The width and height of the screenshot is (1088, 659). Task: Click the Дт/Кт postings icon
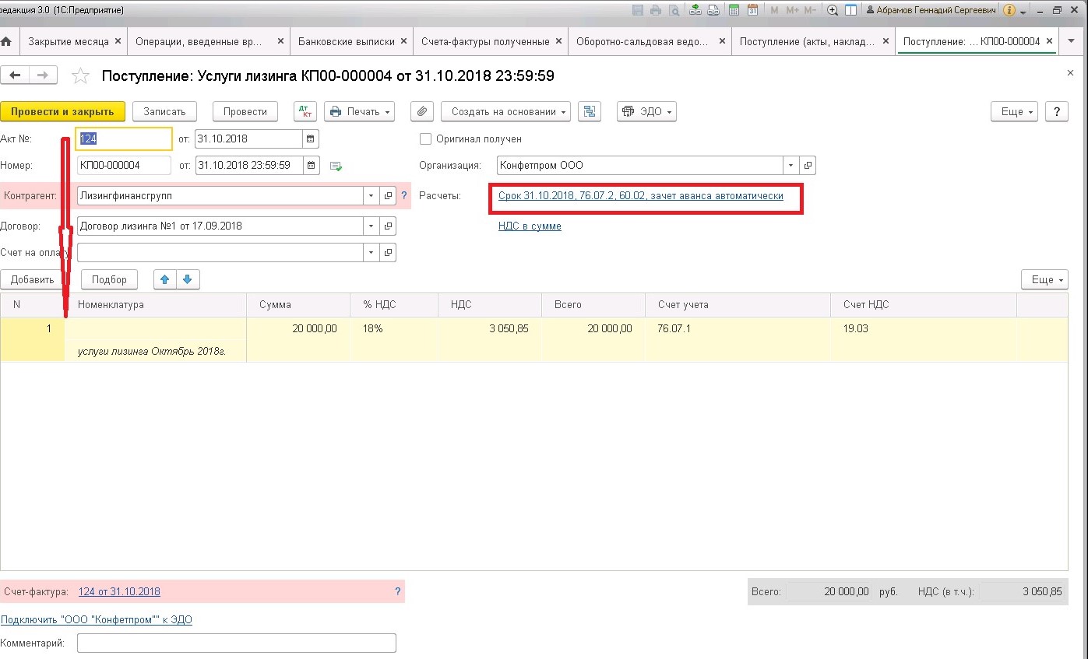click(305, 111)
